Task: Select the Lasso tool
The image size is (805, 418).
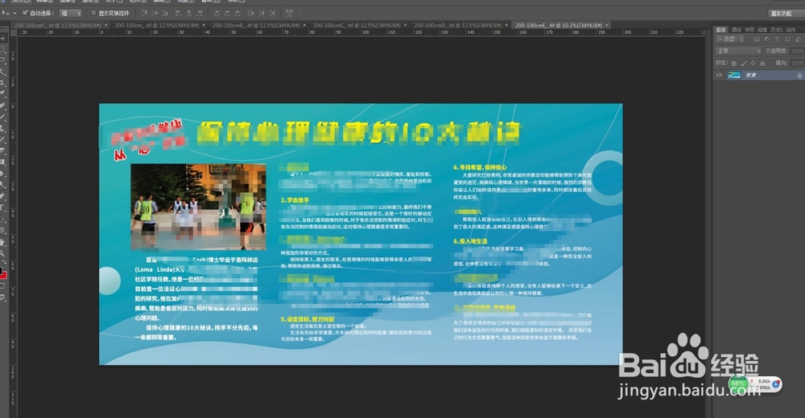Action: point(3,59)
